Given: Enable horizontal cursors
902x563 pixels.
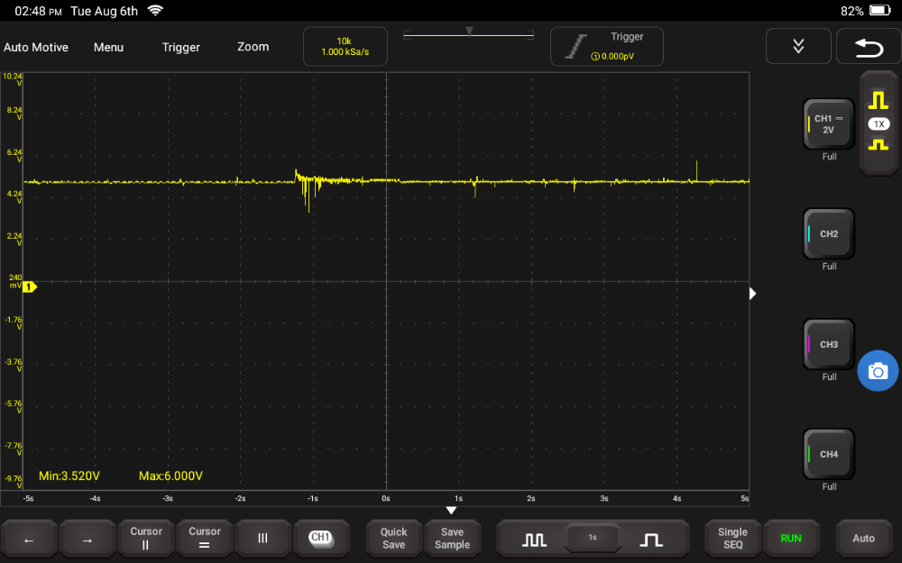Looking at the screenshot, I should (x=205, y=539).
